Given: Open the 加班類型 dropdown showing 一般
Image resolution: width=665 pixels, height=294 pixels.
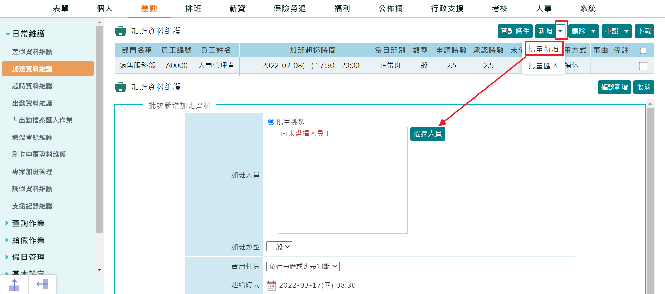Looking at the screenshot, I should tap(279, 247).
